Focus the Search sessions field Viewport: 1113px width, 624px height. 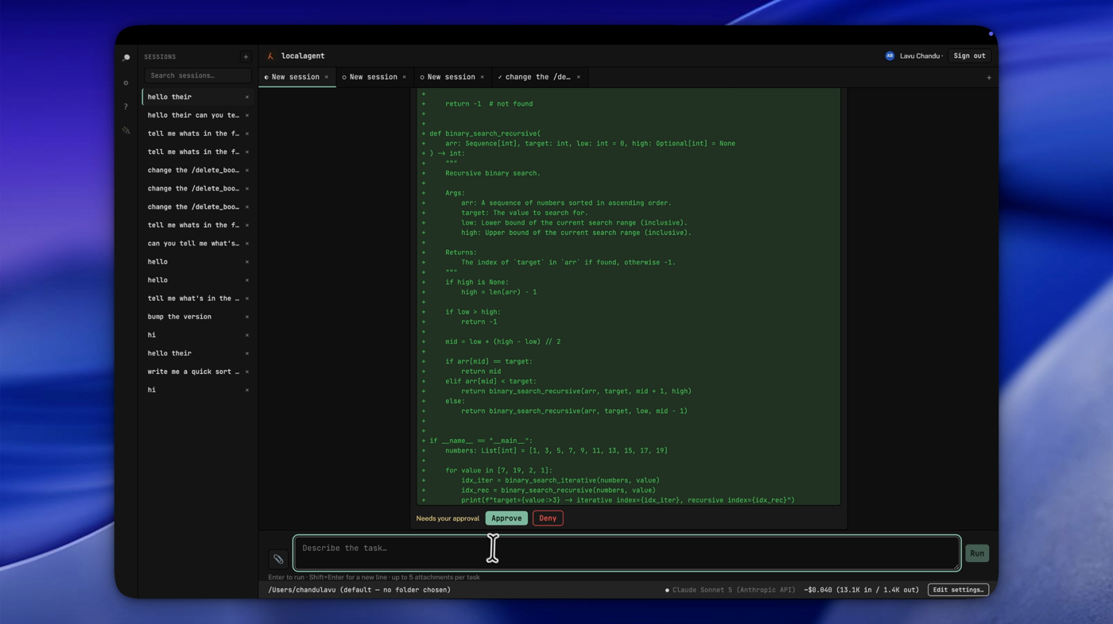[198, 75]
